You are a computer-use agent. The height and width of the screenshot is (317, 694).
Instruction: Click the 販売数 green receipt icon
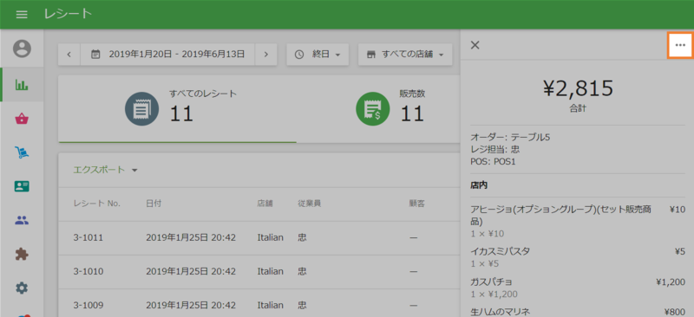point(373,109)
